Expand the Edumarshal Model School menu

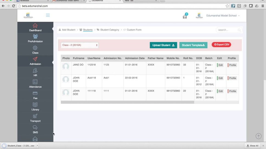(x=223, y=16)
